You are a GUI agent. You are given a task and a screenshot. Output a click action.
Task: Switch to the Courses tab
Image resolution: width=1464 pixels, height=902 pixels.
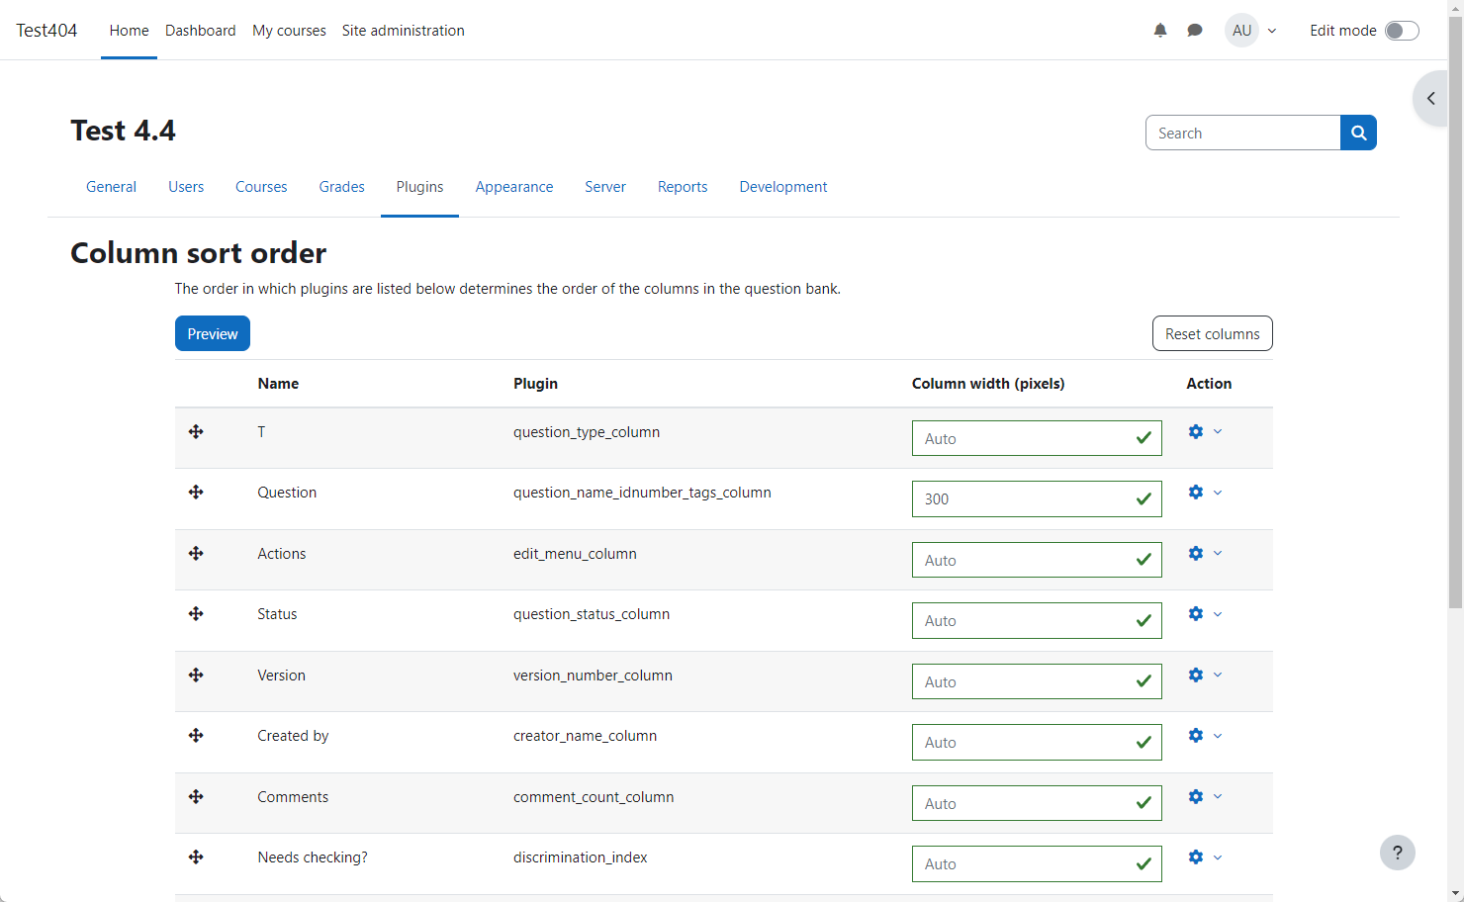pos(261,187)
